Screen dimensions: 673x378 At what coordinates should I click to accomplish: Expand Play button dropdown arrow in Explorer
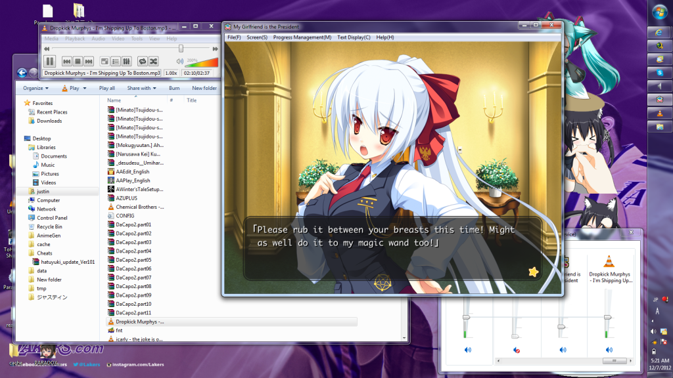[x=85, y=89]
